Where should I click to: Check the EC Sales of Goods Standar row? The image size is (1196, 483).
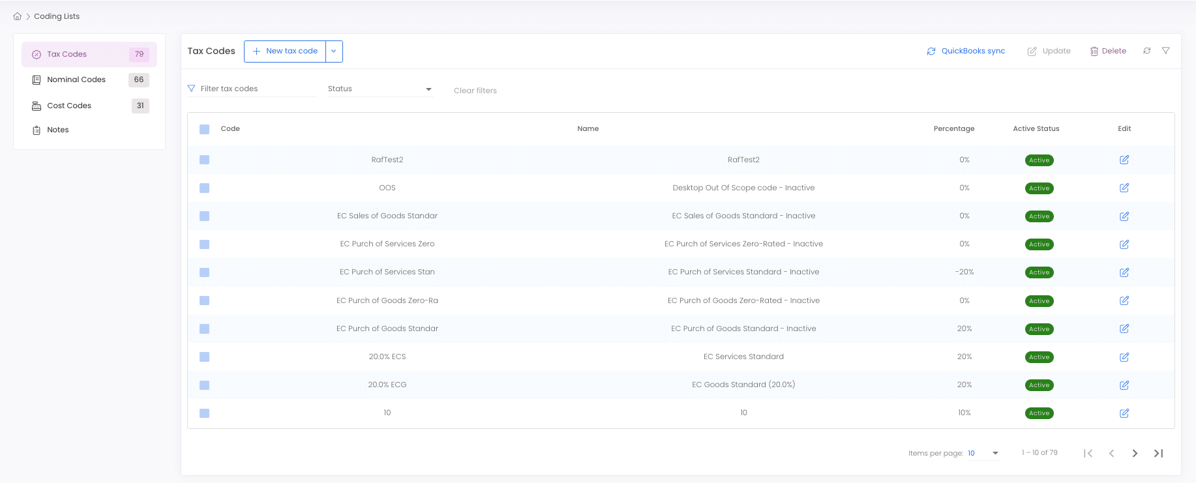[205, 216]
